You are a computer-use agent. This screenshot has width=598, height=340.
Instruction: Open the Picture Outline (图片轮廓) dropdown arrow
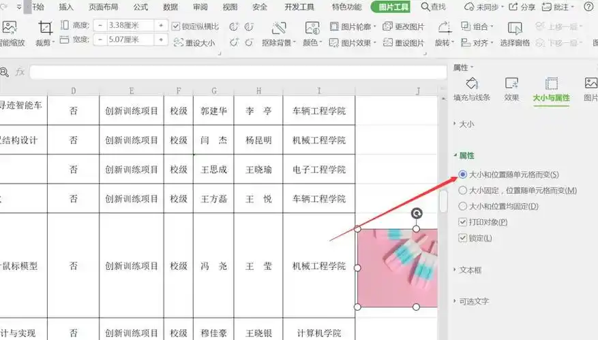[374, 27]
